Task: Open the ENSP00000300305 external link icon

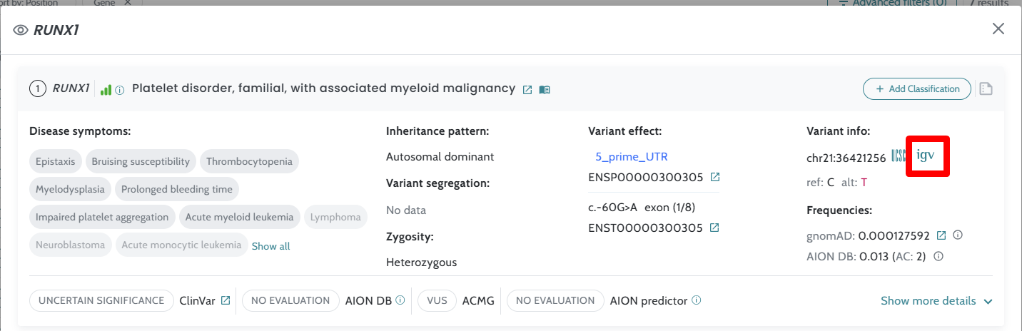Action: (714, 177)
